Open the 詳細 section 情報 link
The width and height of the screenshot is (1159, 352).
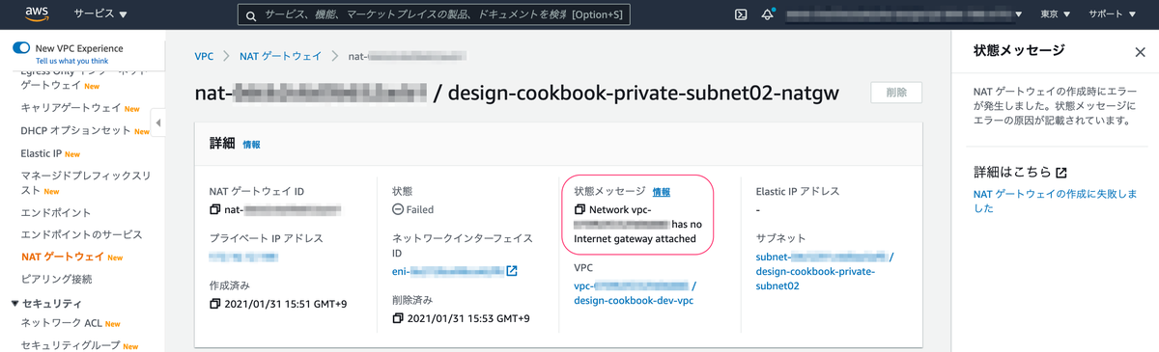(251, 144)
